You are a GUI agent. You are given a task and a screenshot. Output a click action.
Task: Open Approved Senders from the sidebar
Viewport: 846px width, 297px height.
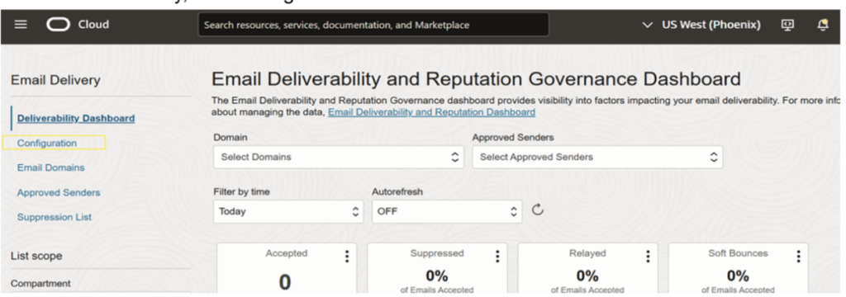[x=59, y=192]
